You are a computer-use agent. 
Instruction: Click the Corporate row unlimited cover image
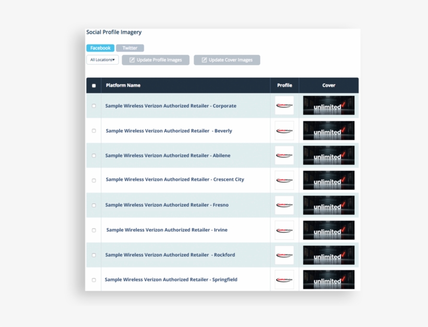click(x=329, y=105)
